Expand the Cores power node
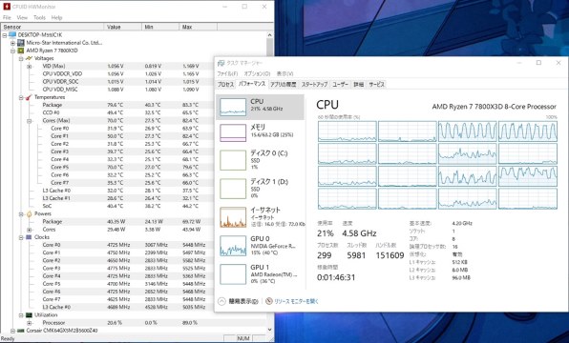The width and height of the screenshot is (569, 343). click(30, 230)
